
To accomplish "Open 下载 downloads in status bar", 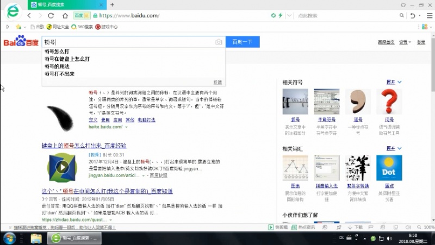I will pos(355,227).
